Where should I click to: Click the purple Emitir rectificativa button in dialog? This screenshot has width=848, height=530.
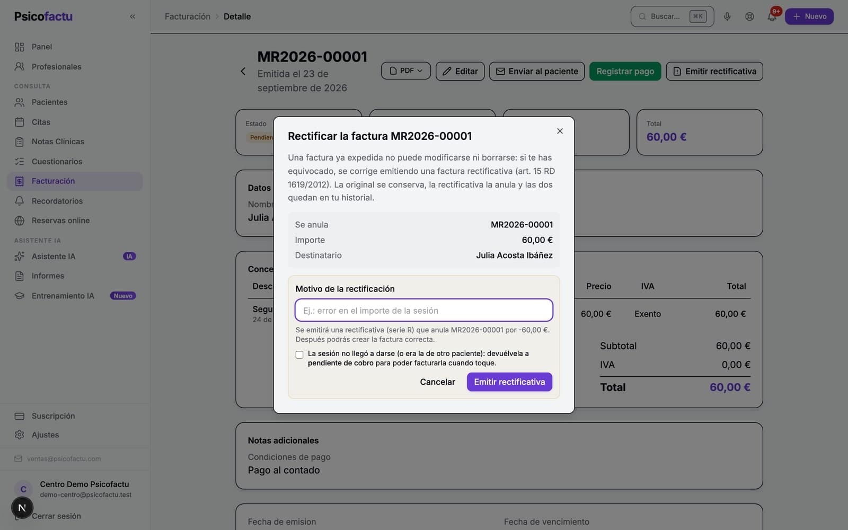pos(509,382)
